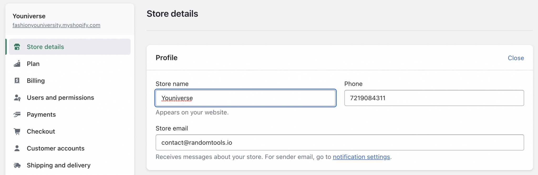Click the Customer accounts person icon

click(x=17, y=148)
